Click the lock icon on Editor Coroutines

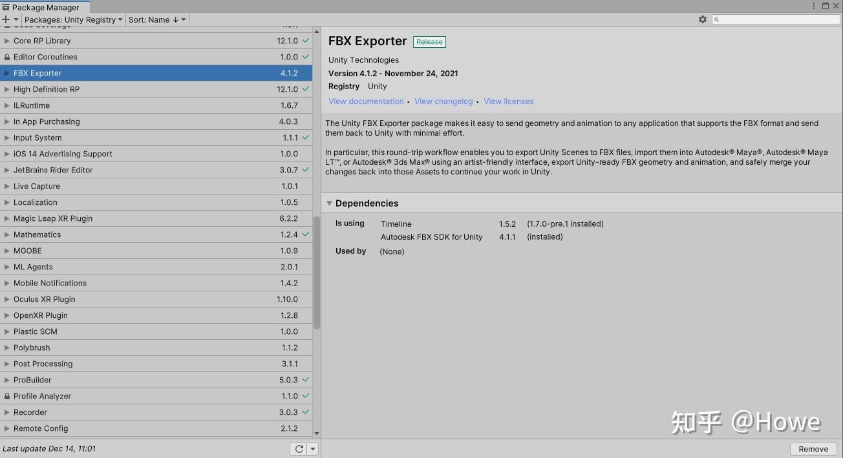(x=6, y=57)
